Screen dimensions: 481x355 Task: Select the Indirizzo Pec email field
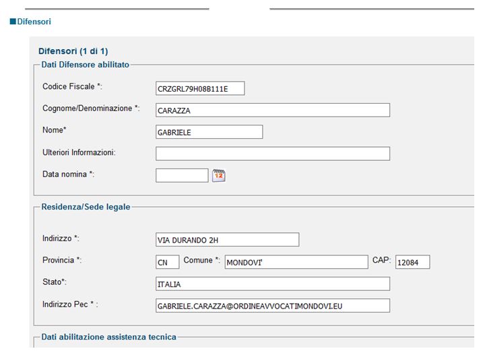click(272, 306)
